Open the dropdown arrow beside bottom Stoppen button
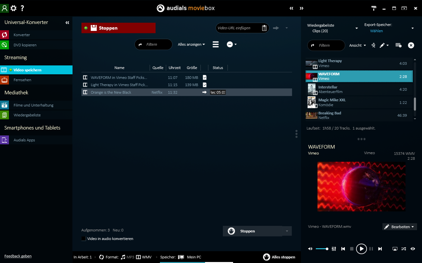This screenshot has width=422, height=263. coord(287,231)
